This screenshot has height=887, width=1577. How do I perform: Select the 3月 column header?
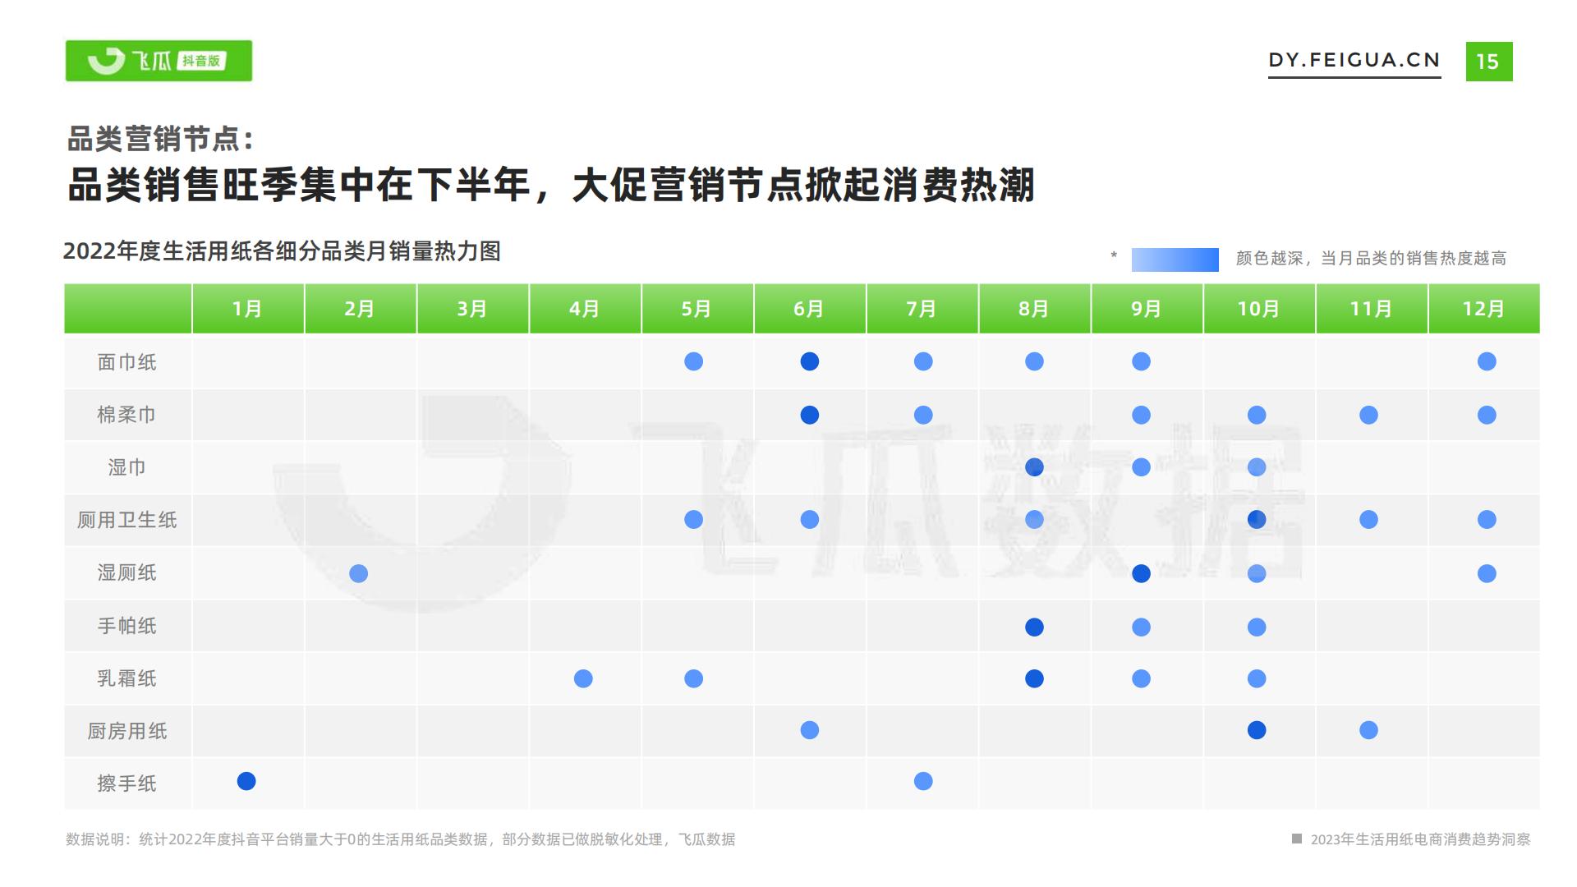point(473,309)
